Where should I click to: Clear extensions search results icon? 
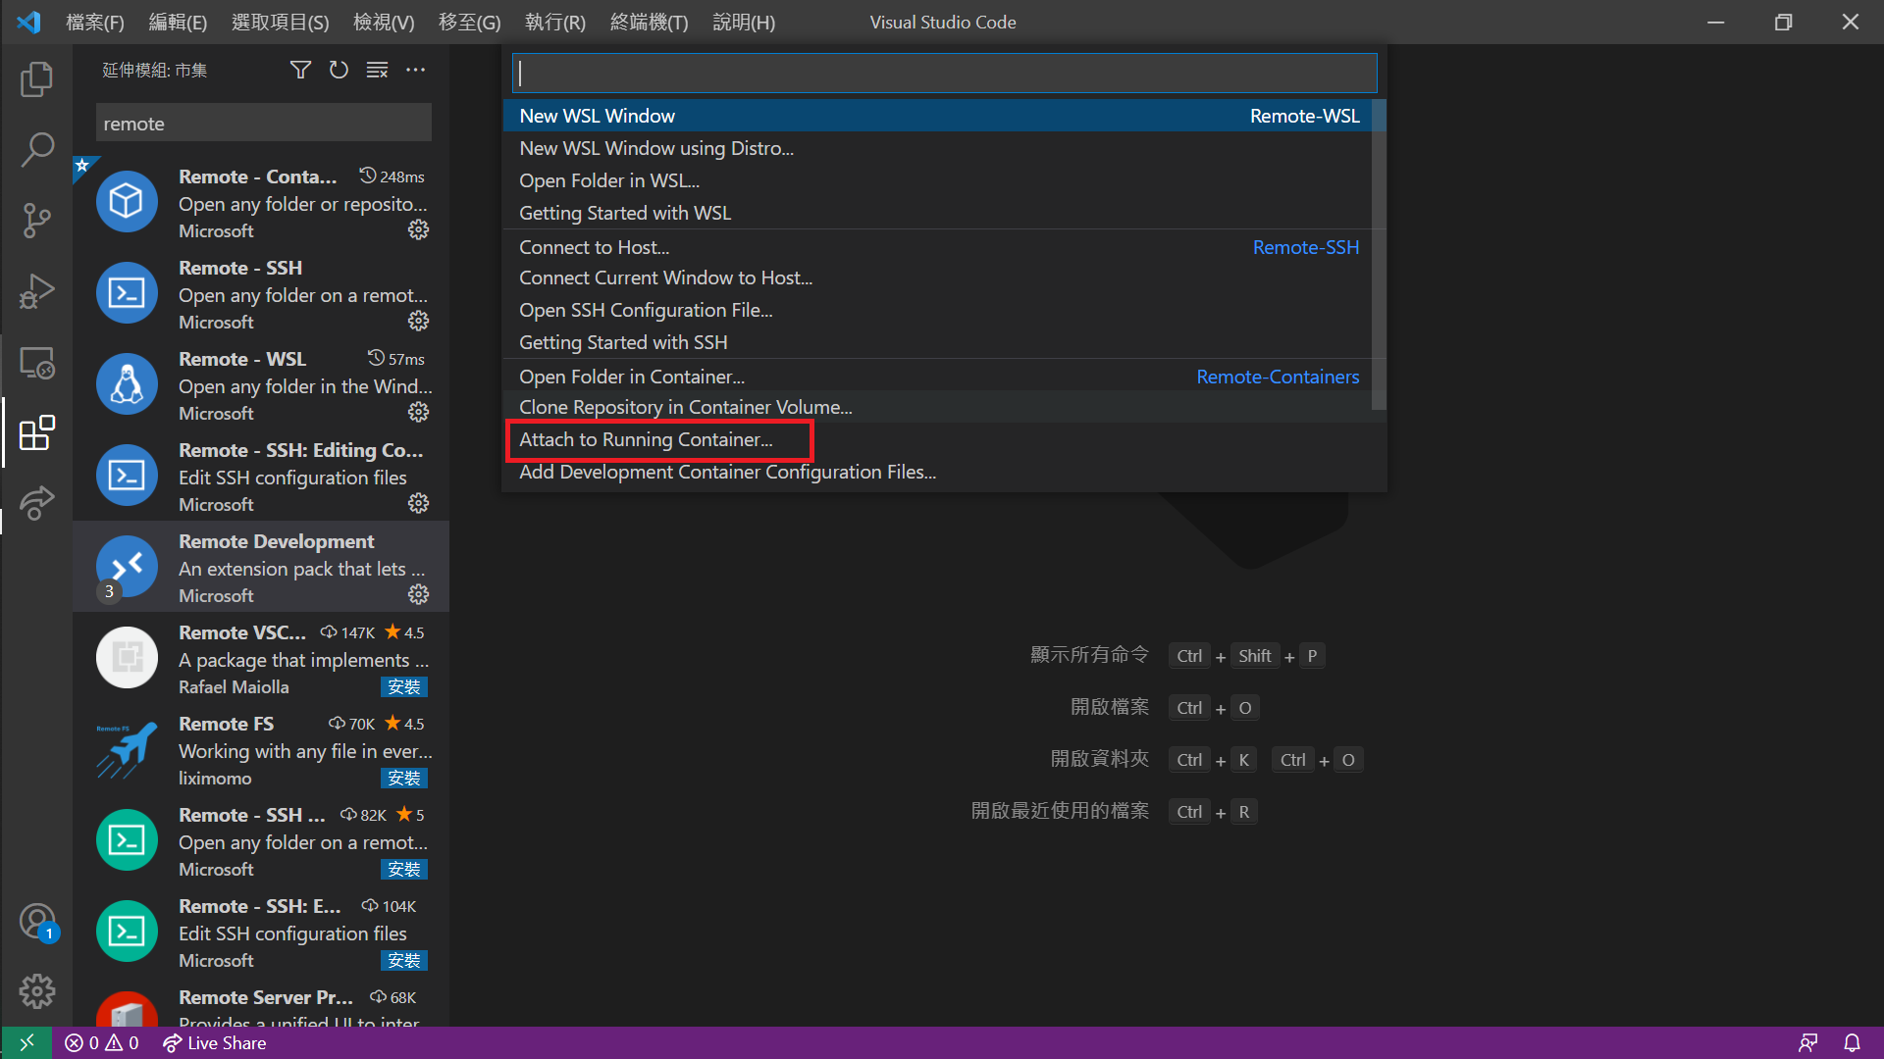coord(377,70)
